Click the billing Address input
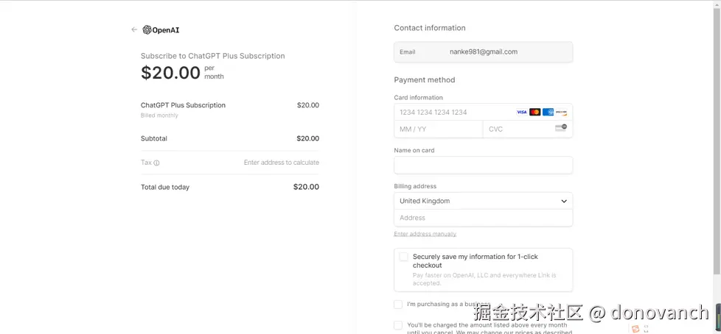This screenshot has width=721, height=334. 483,218
